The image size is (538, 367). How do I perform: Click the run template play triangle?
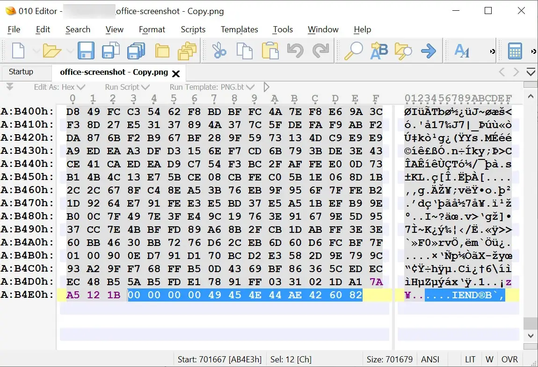pyautogui.click(x=267, y=87)
